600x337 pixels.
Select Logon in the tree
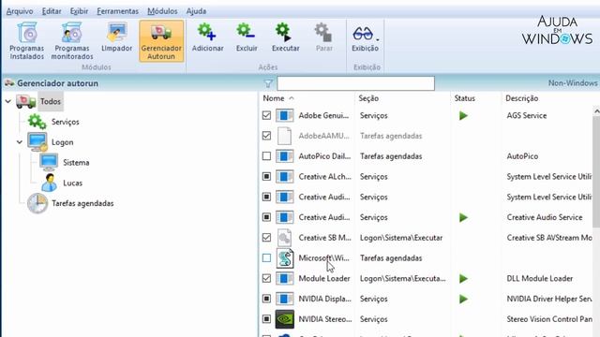coord(63,142)
